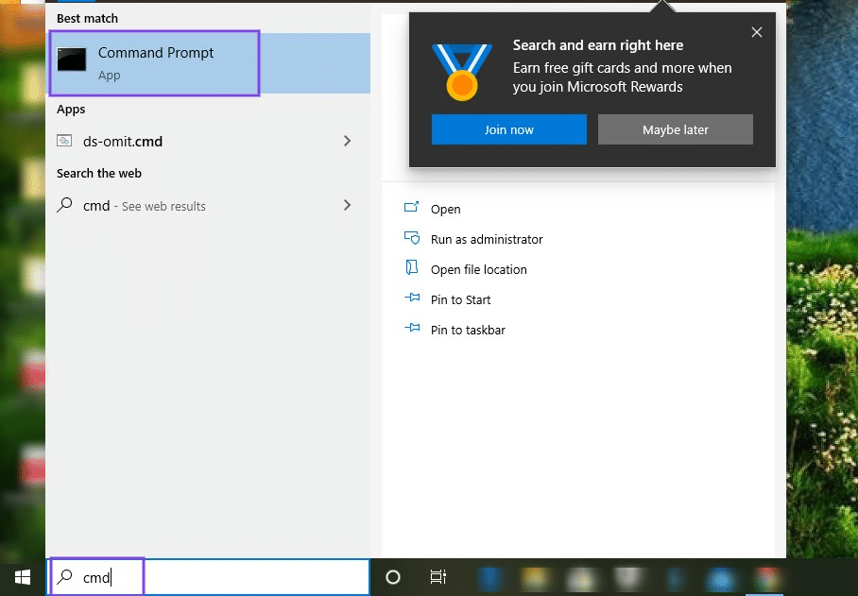Open File Explorer from the taskbar
Viewport: 858px width, 596px height.
[534, 577]
